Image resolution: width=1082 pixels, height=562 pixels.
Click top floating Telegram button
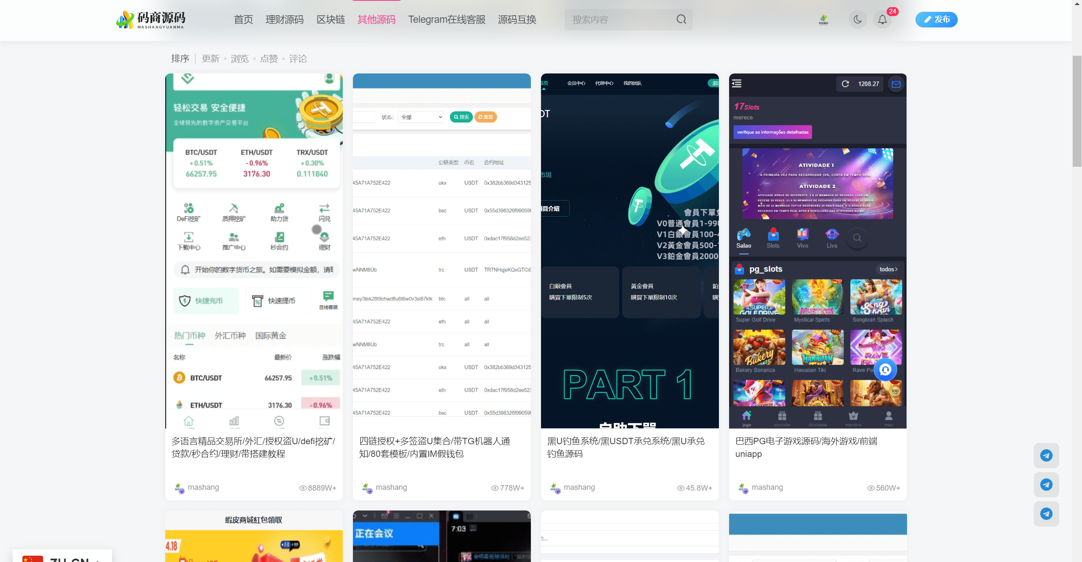[x=1046, y=455]
